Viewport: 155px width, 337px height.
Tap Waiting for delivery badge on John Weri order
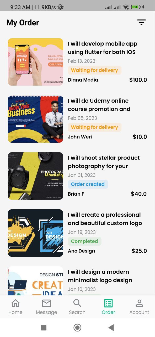coord(94,127)
